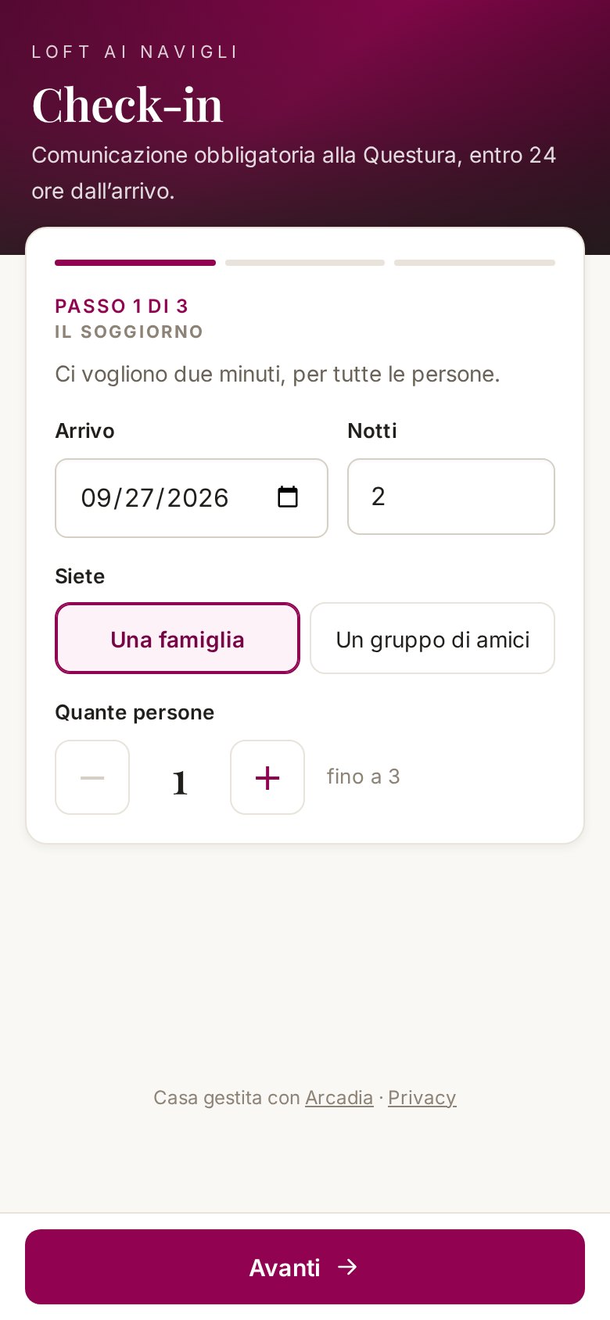Click the "fino a 3" hint text
610x1320 pixels.
point(364,777)
